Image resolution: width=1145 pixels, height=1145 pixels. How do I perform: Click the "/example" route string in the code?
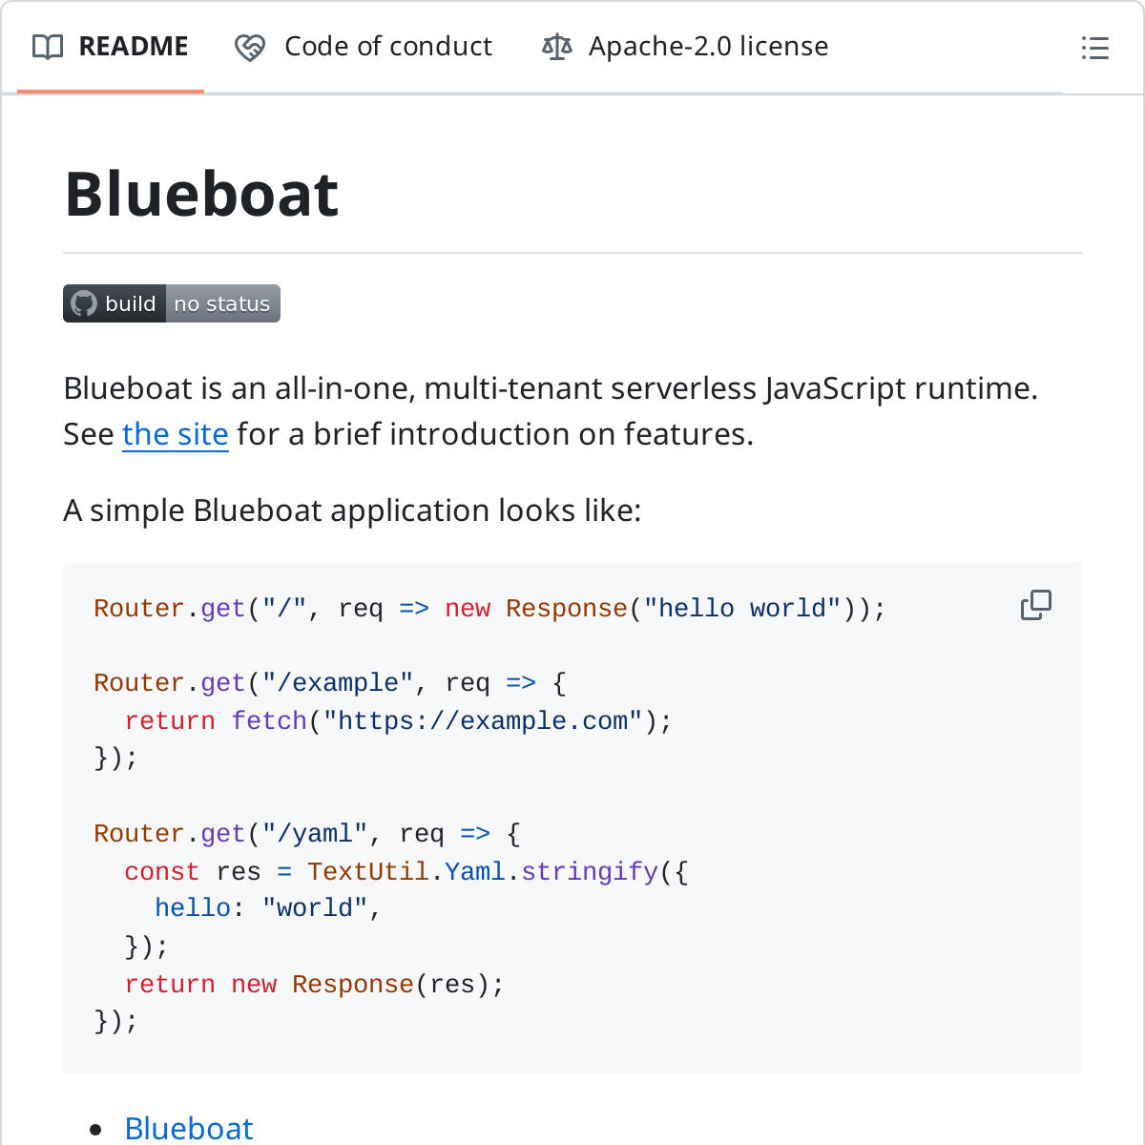tap(338, 683)
